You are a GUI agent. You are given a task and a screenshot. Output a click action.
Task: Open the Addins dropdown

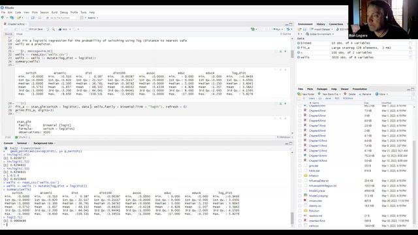[93, 18]
